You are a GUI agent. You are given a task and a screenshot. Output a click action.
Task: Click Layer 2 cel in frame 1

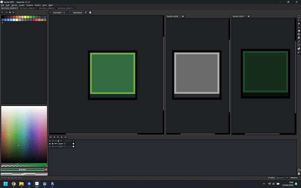pyautogui.click(x=73, y=144)
